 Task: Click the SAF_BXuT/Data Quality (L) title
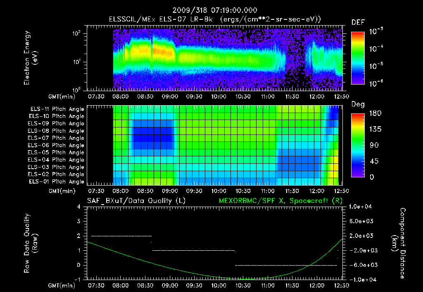pyautogui.click(x=136, y=201)
